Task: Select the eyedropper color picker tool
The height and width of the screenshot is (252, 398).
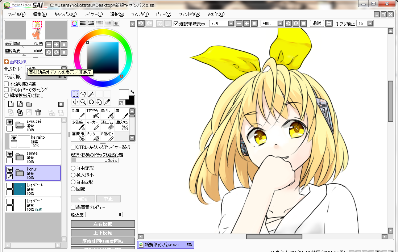Action: [107, 102]
